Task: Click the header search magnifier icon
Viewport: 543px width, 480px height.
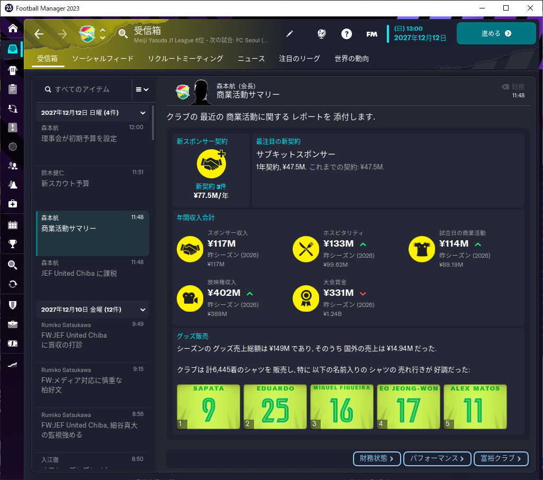Action: (123, 33)
